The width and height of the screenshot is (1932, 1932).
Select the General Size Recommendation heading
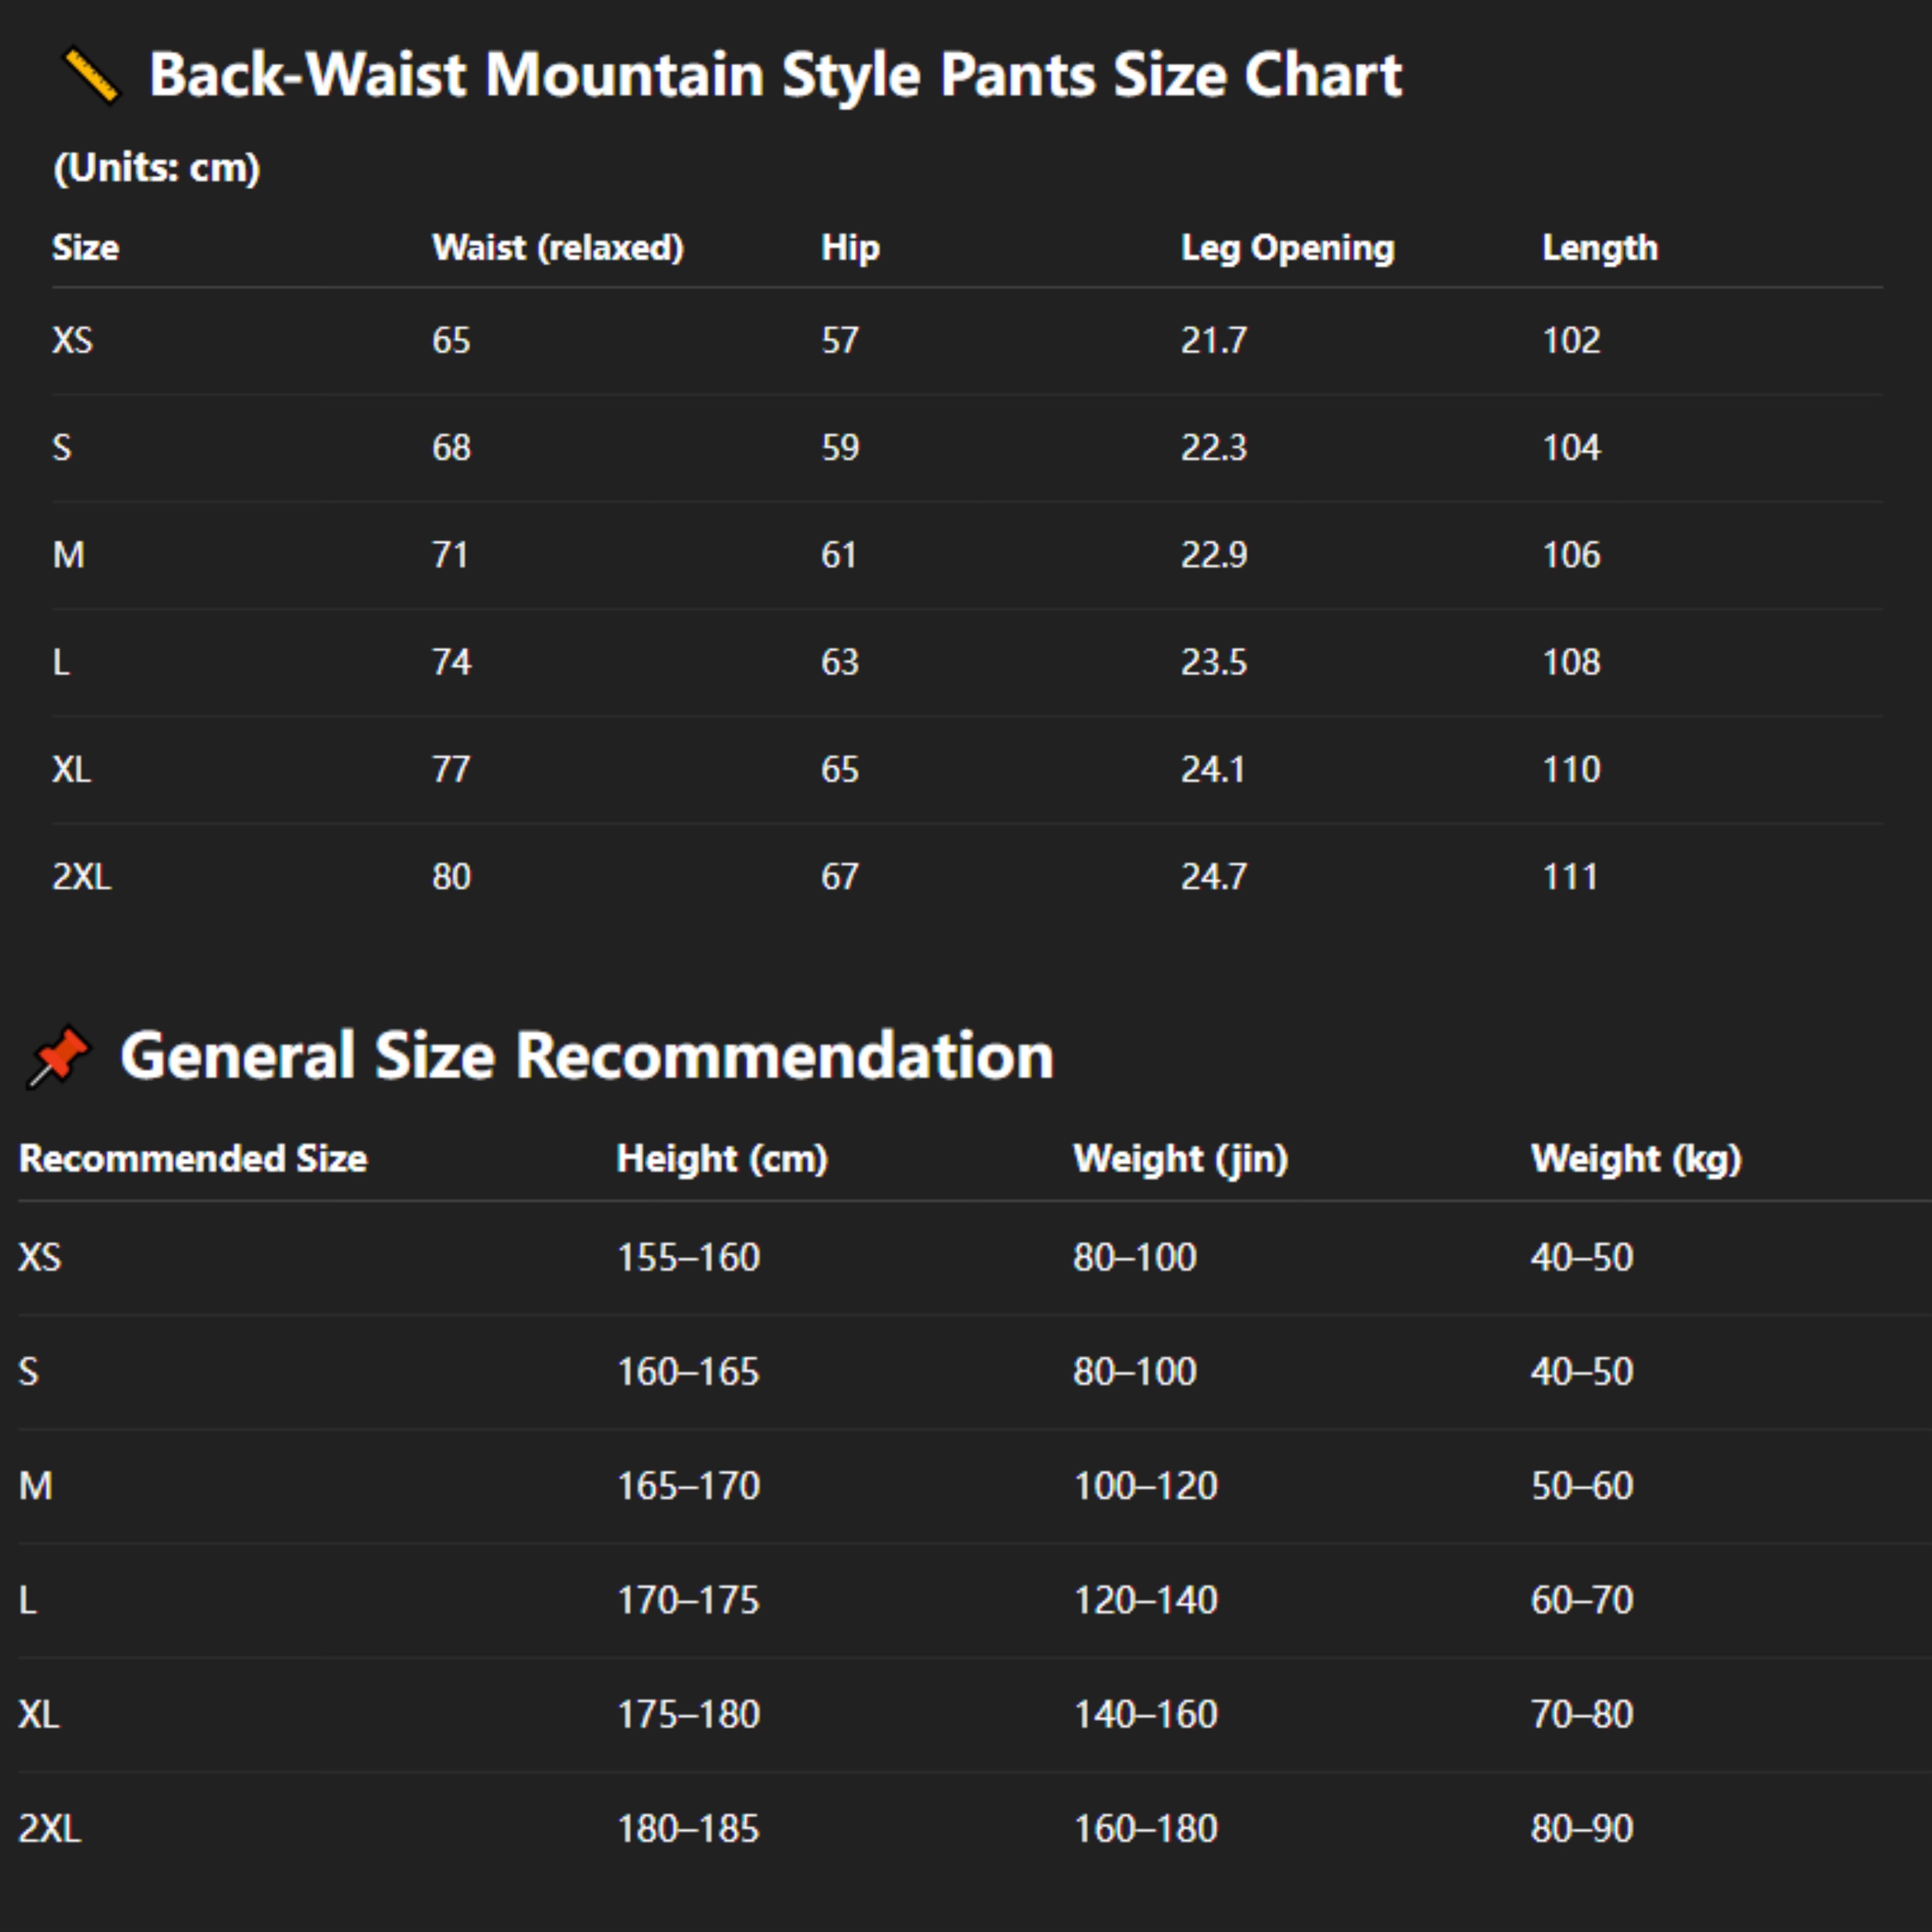point(587,1056)
